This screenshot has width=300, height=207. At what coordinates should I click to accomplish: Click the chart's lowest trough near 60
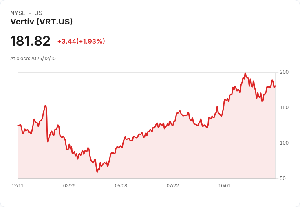[97, 172]
